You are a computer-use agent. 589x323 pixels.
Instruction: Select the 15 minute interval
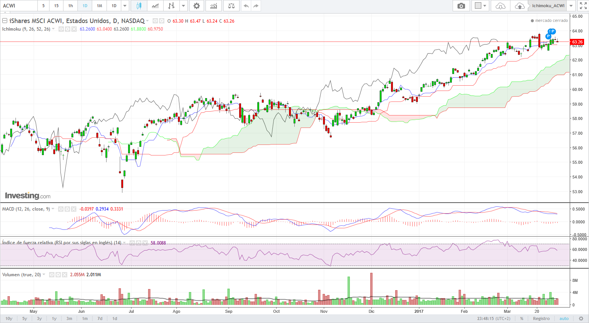pyautogui.click(x=56, y=6)
